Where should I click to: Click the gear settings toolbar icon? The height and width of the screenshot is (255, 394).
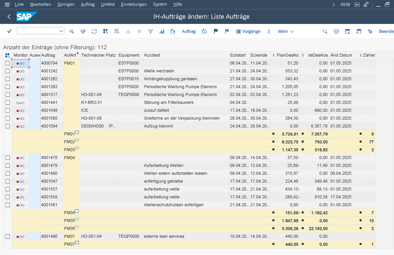[370, 32]
